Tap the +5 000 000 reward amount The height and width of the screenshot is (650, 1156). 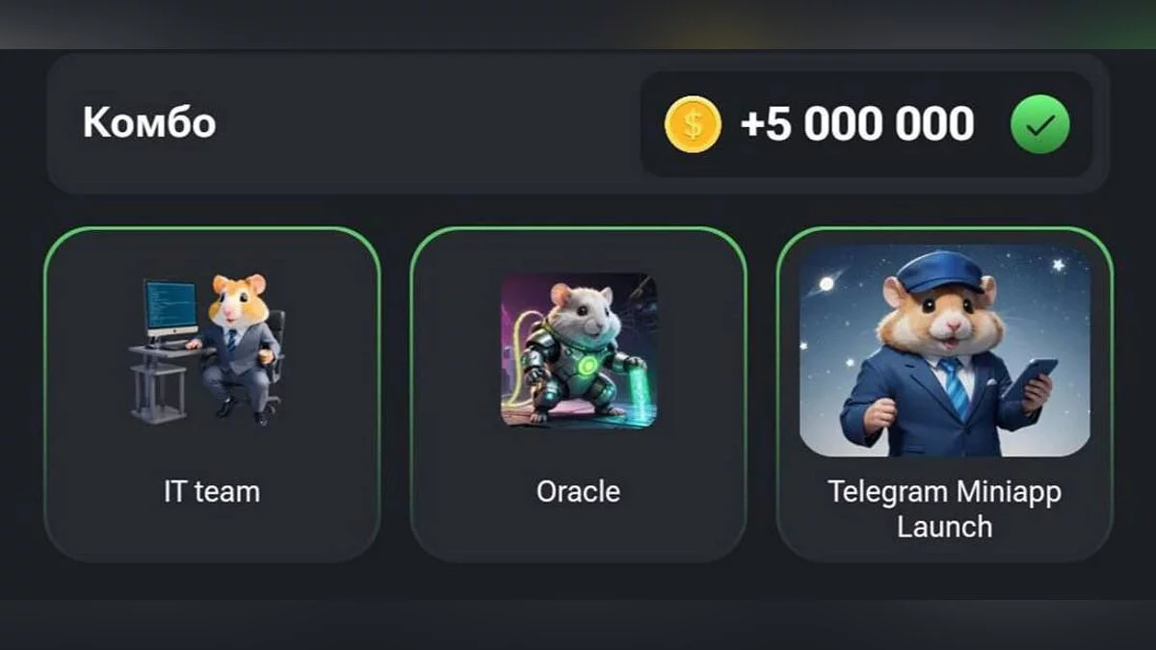856,124
